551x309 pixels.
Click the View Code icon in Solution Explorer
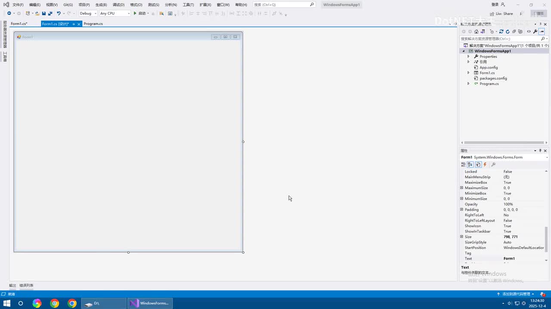click(x=529, y=31)
